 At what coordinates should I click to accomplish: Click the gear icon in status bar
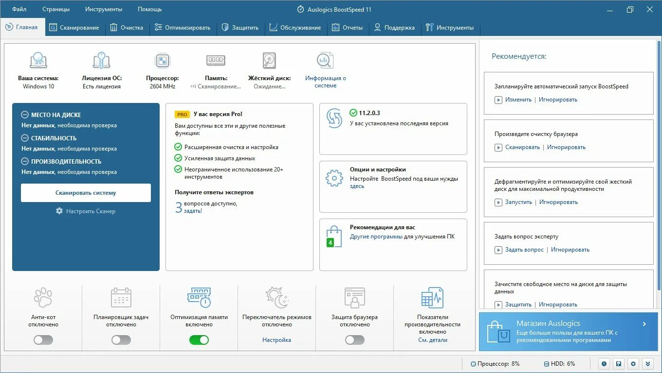(633, 364)
